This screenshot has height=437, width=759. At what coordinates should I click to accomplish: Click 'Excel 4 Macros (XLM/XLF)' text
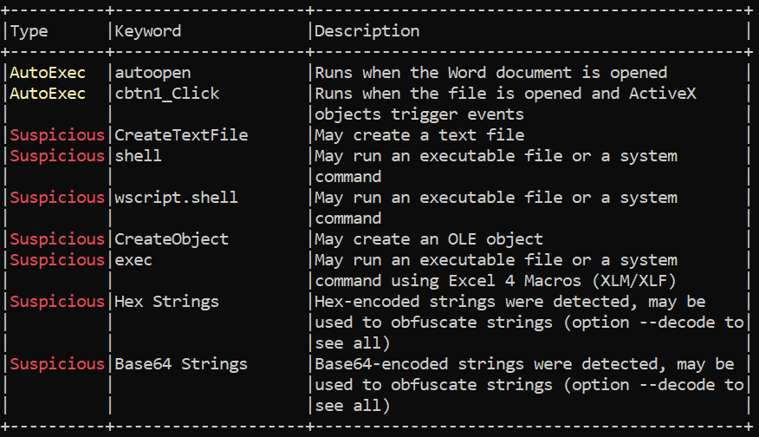(x=562, y=281)
